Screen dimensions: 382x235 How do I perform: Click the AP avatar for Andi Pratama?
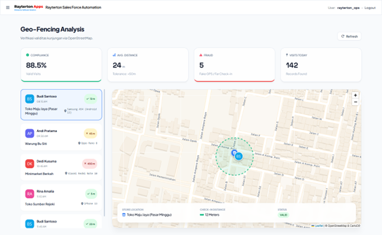coord(29,133)
